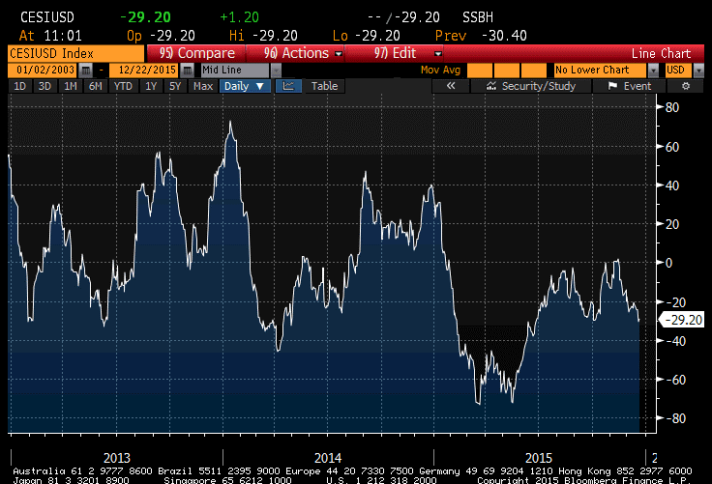Add an Event flag marker
712x484 pixels.
click(629, 86)
